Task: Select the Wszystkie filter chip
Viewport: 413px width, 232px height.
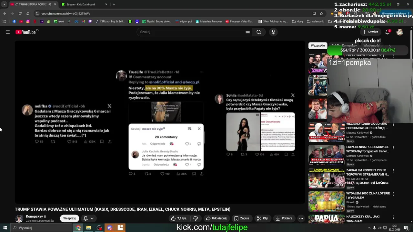Action: 318,45
